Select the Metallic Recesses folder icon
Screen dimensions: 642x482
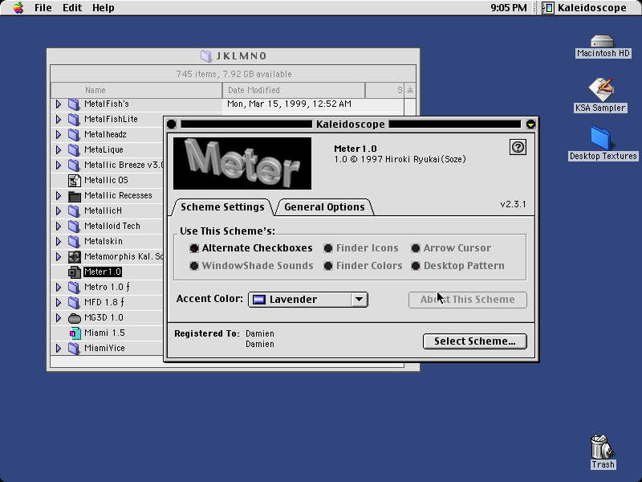pos(74,196)
